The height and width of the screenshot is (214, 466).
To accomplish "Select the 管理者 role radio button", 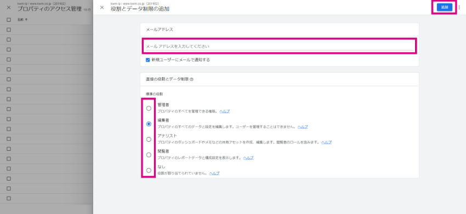I will pyautogui.click(x=149, y=108).
